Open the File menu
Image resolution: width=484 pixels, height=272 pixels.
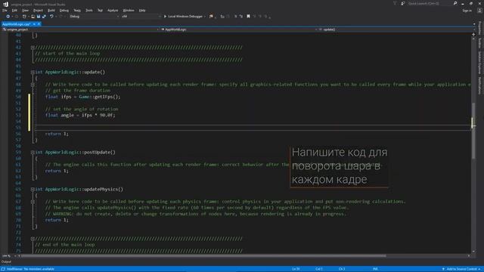tap(5, 11)
